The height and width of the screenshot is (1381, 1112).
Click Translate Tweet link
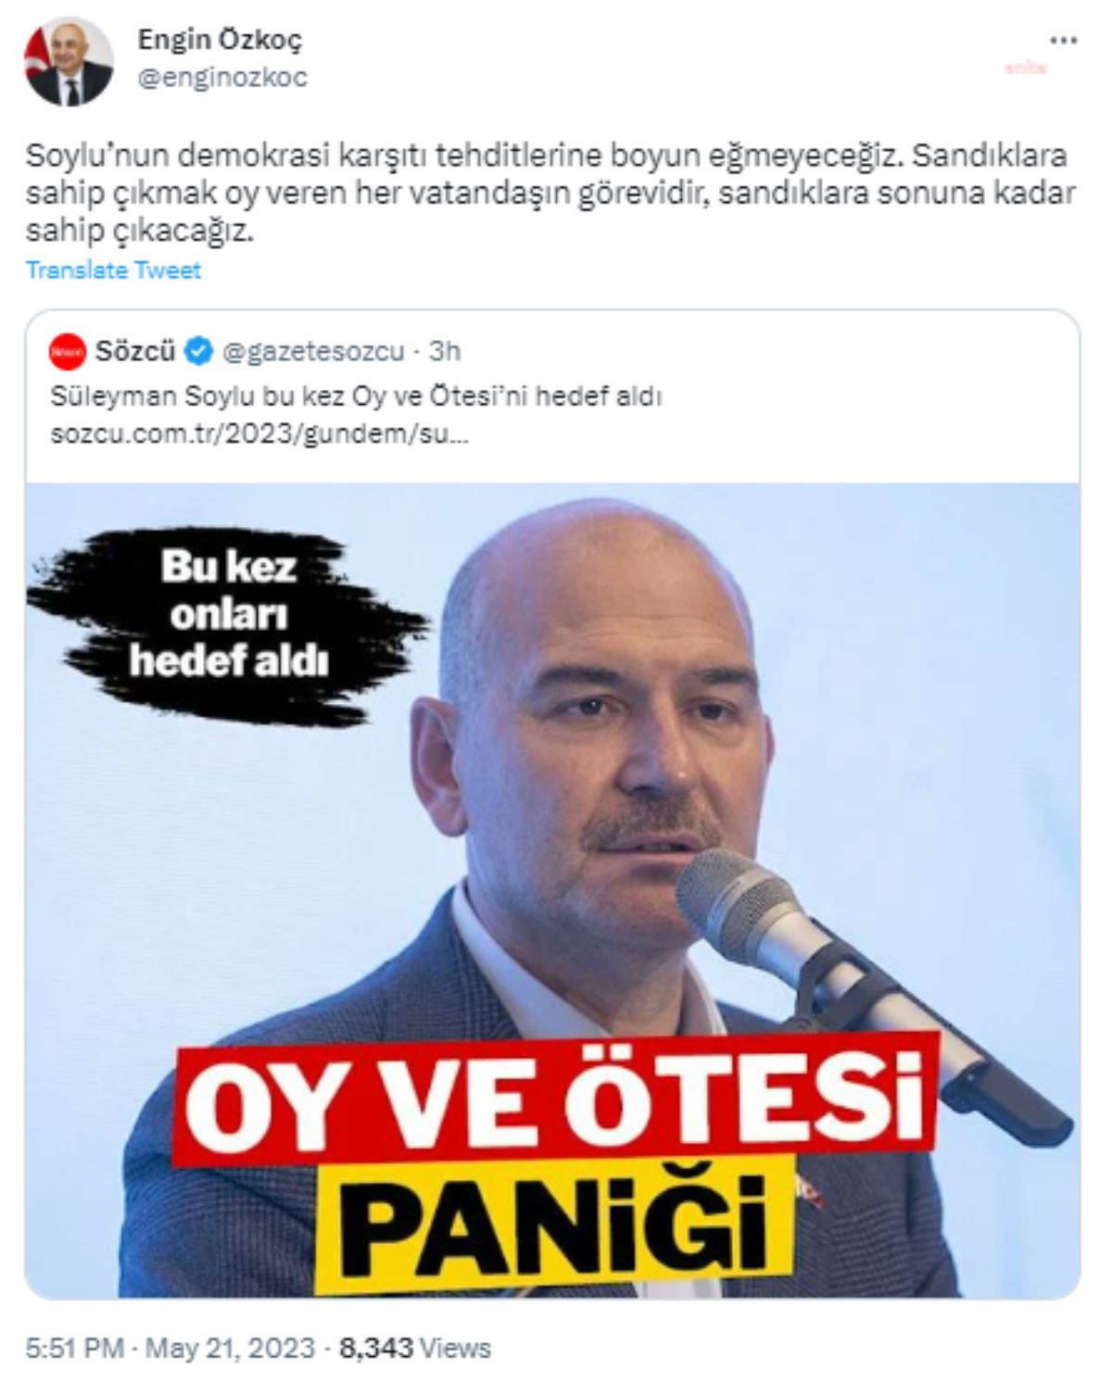pos(113,270)
